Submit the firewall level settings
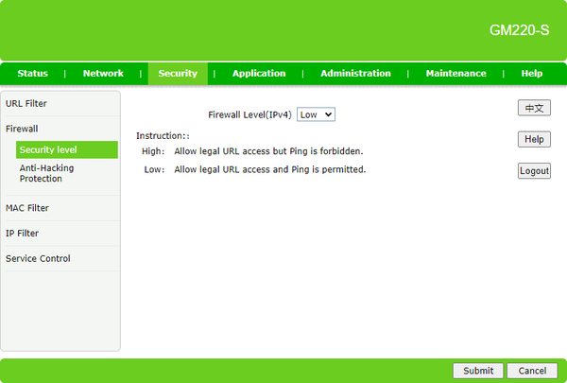 click(478, 370)
